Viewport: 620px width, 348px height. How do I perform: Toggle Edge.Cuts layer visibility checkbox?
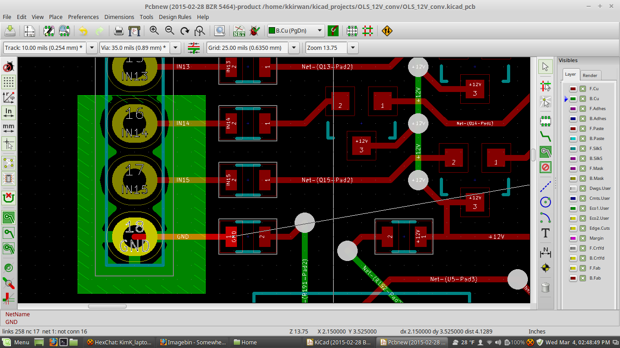583,228
